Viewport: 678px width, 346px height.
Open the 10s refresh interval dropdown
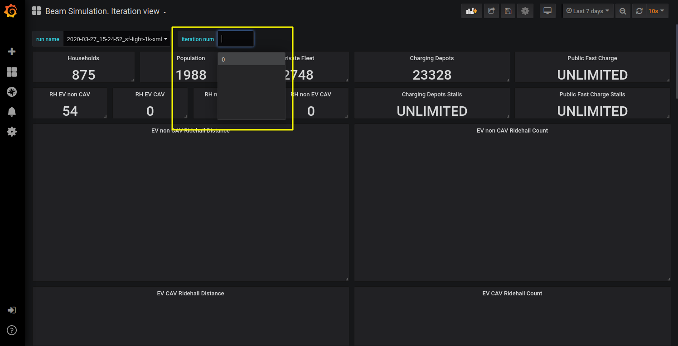pyautogui.click(x=656, y=11)
